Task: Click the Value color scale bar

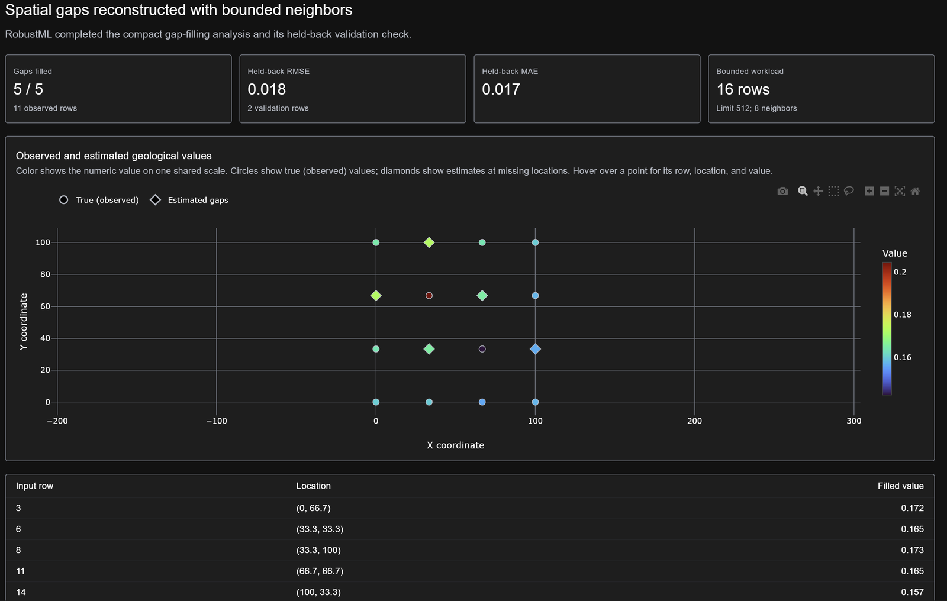Action: pyautogui.click(x=887, y=328)
